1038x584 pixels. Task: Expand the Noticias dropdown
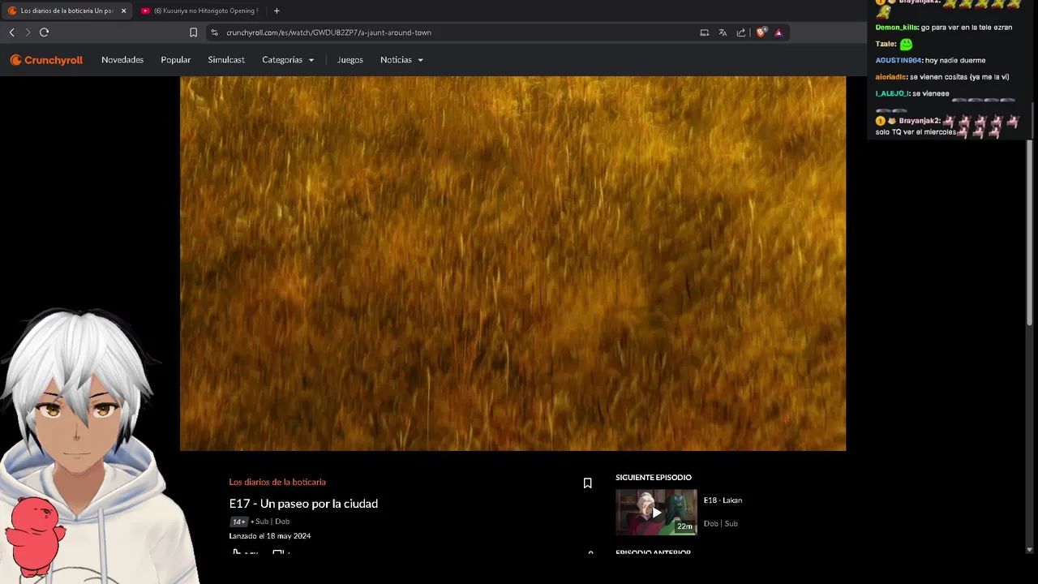click(x=401, y=60)
